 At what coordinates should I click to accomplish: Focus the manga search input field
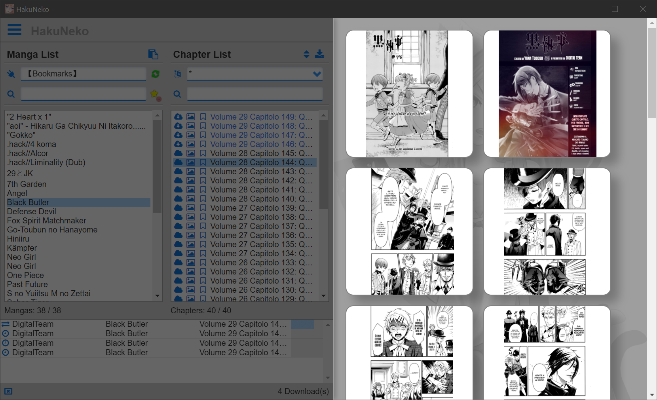click(84, 94)
